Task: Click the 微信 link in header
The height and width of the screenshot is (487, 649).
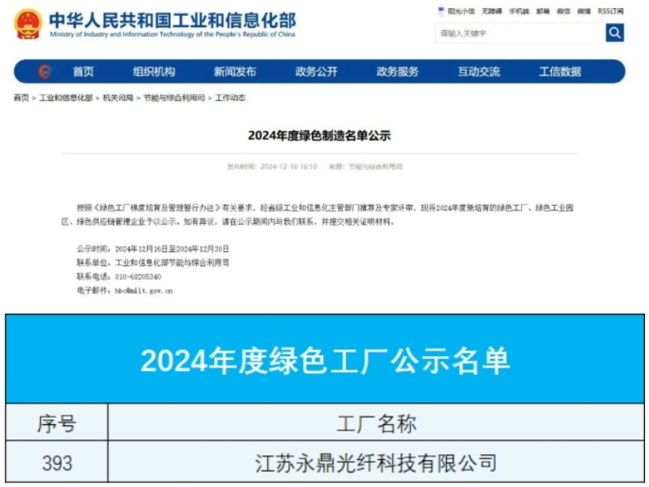Action: pos(563,11)
